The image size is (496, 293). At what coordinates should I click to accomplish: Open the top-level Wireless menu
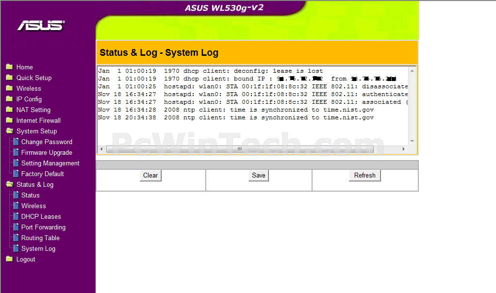(29, 88)
